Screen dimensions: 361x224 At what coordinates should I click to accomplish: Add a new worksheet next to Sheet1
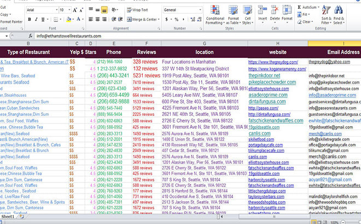[22, 216]
